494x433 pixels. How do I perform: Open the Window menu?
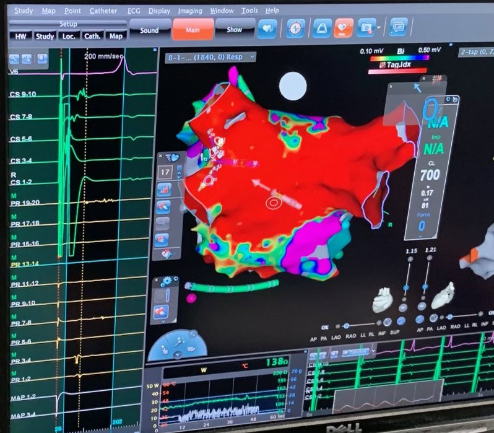point(222,11)
